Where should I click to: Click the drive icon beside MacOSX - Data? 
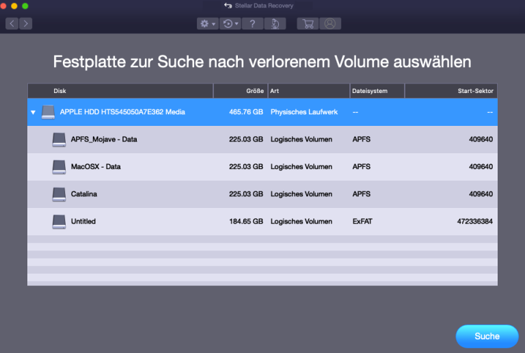pos(59,167)
